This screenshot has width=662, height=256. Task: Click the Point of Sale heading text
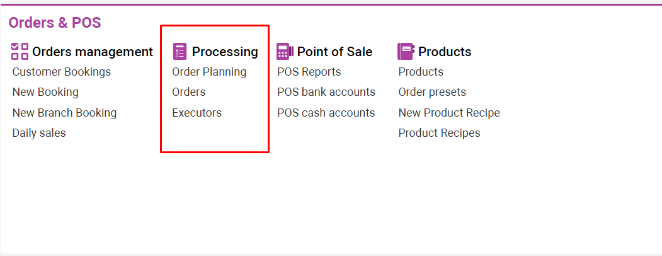click(334, 52)
